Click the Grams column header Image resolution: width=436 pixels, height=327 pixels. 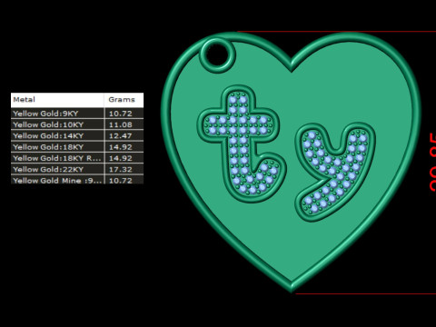click(124, 100)
